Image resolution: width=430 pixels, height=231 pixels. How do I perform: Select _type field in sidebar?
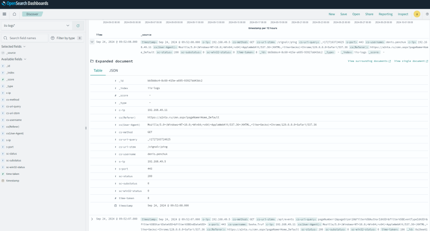(x=10, y=86)
